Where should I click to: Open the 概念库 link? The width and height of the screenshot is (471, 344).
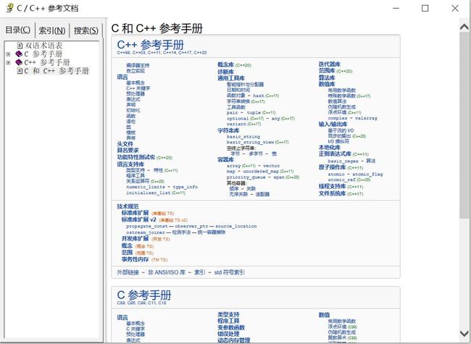click(x=226, y=64)
